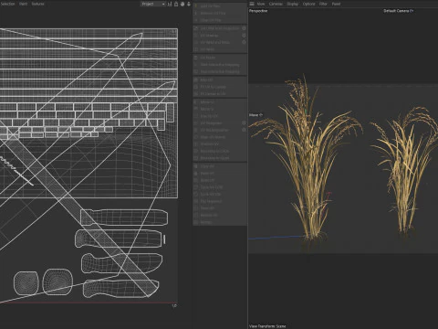Open the Cameras menu of the viewport
This screenshot has width=438, height=329.
click(x=276, y=4)
